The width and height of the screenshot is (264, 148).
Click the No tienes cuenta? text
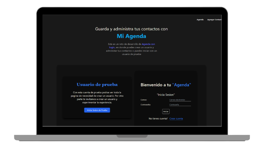pyautogui.click(x=158, y=118)
